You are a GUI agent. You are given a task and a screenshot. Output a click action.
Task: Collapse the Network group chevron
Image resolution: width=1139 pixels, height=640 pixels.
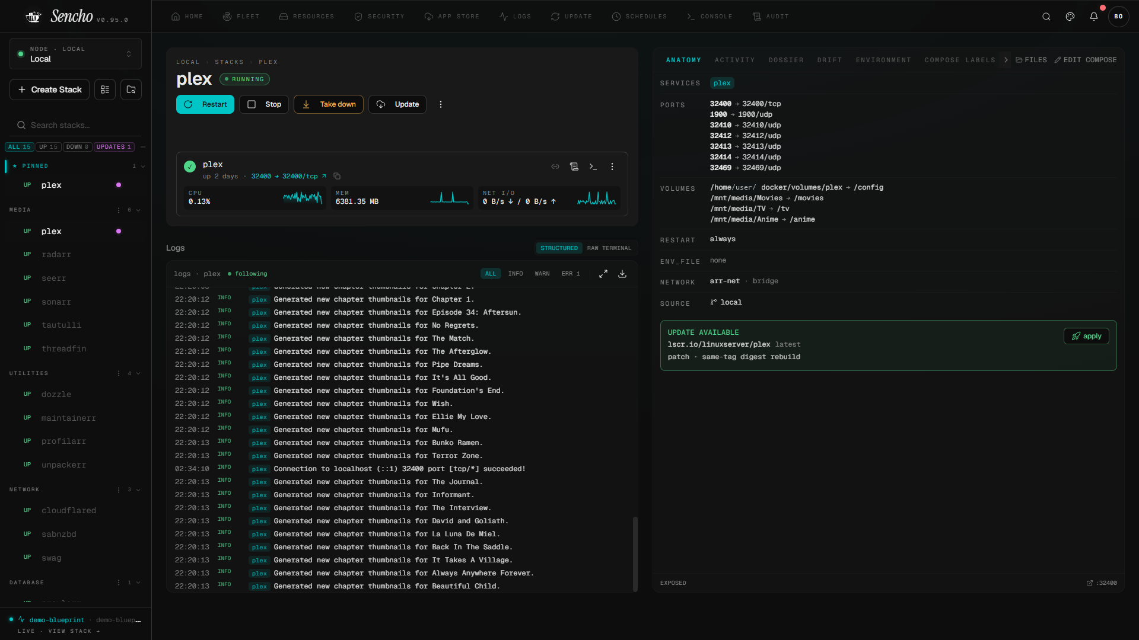(x=139, y=489)
